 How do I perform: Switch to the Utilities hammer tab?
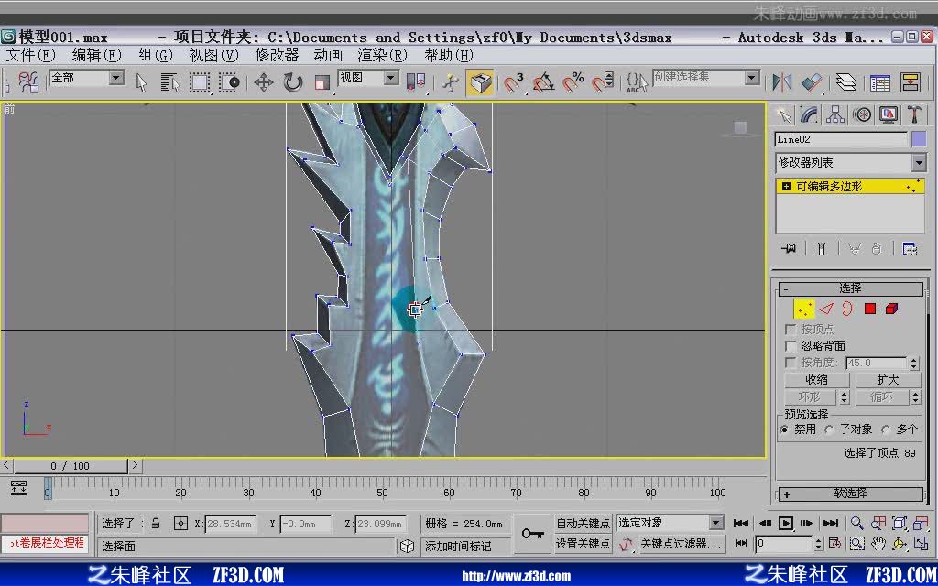[915, 114]
